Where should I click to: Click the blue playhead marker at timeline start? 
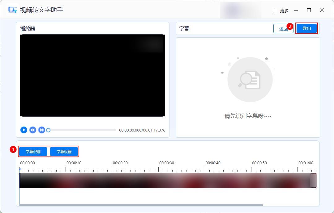tap(20, 170)
